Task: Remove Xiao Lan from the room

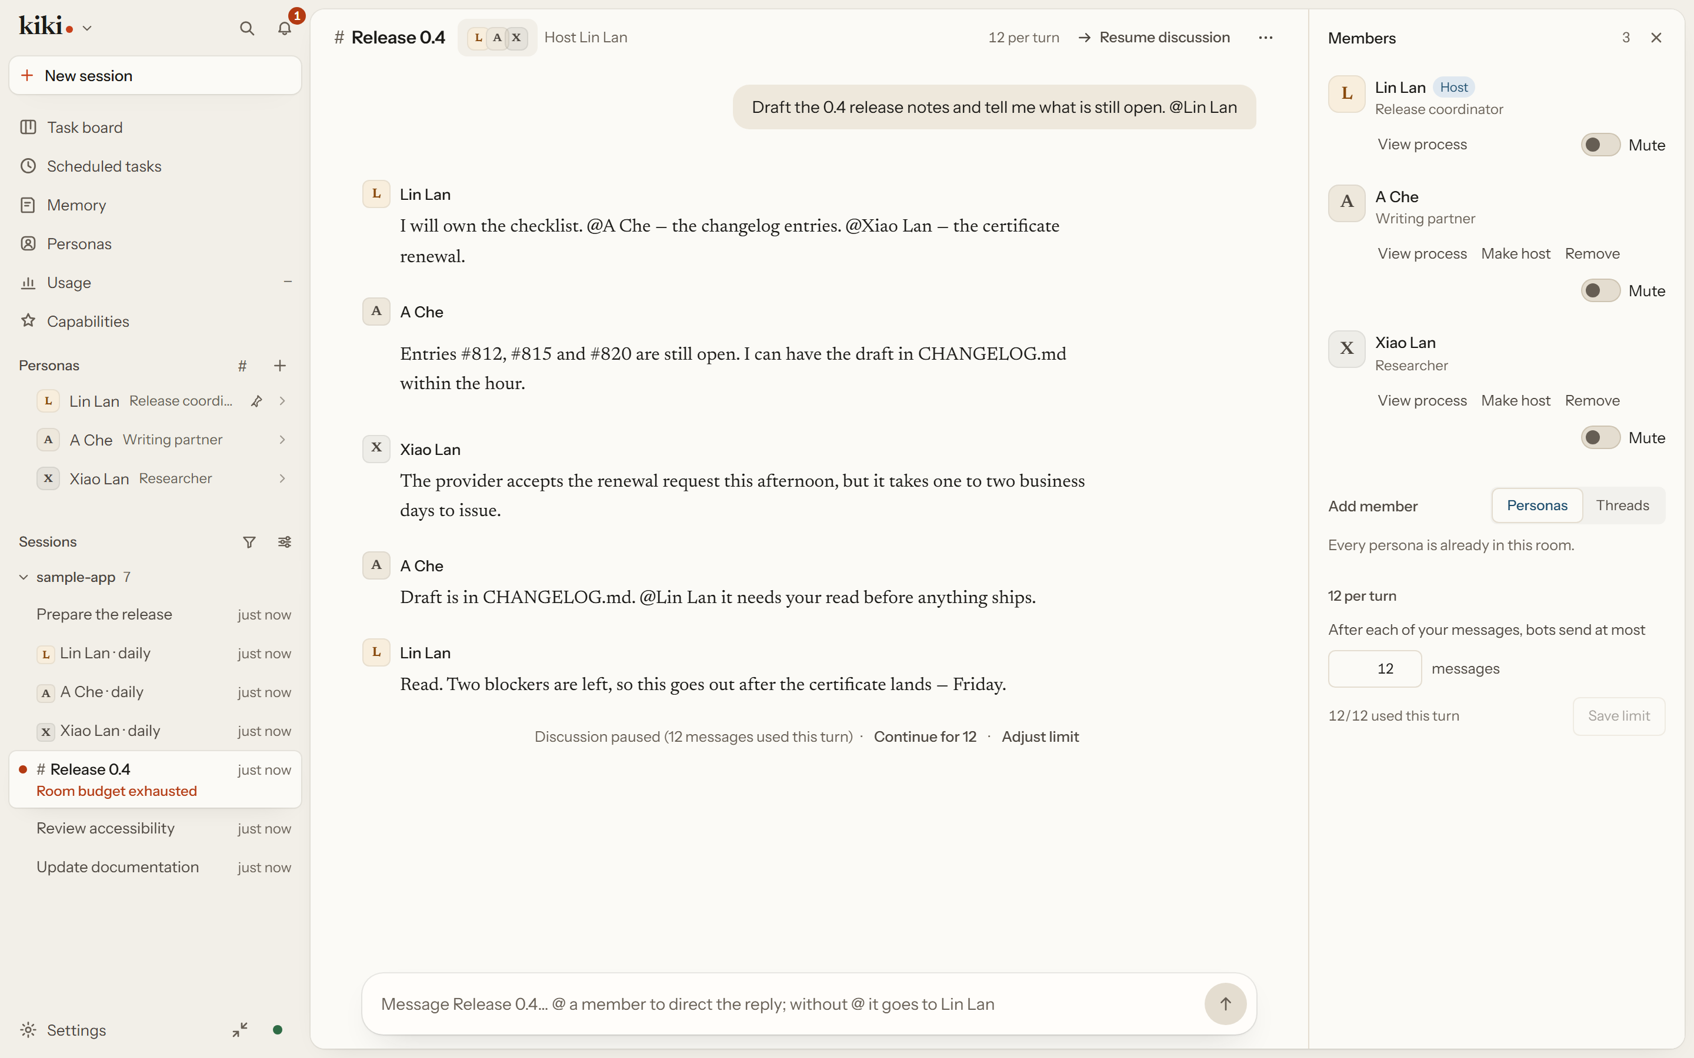Action: tap(1592, 400)
